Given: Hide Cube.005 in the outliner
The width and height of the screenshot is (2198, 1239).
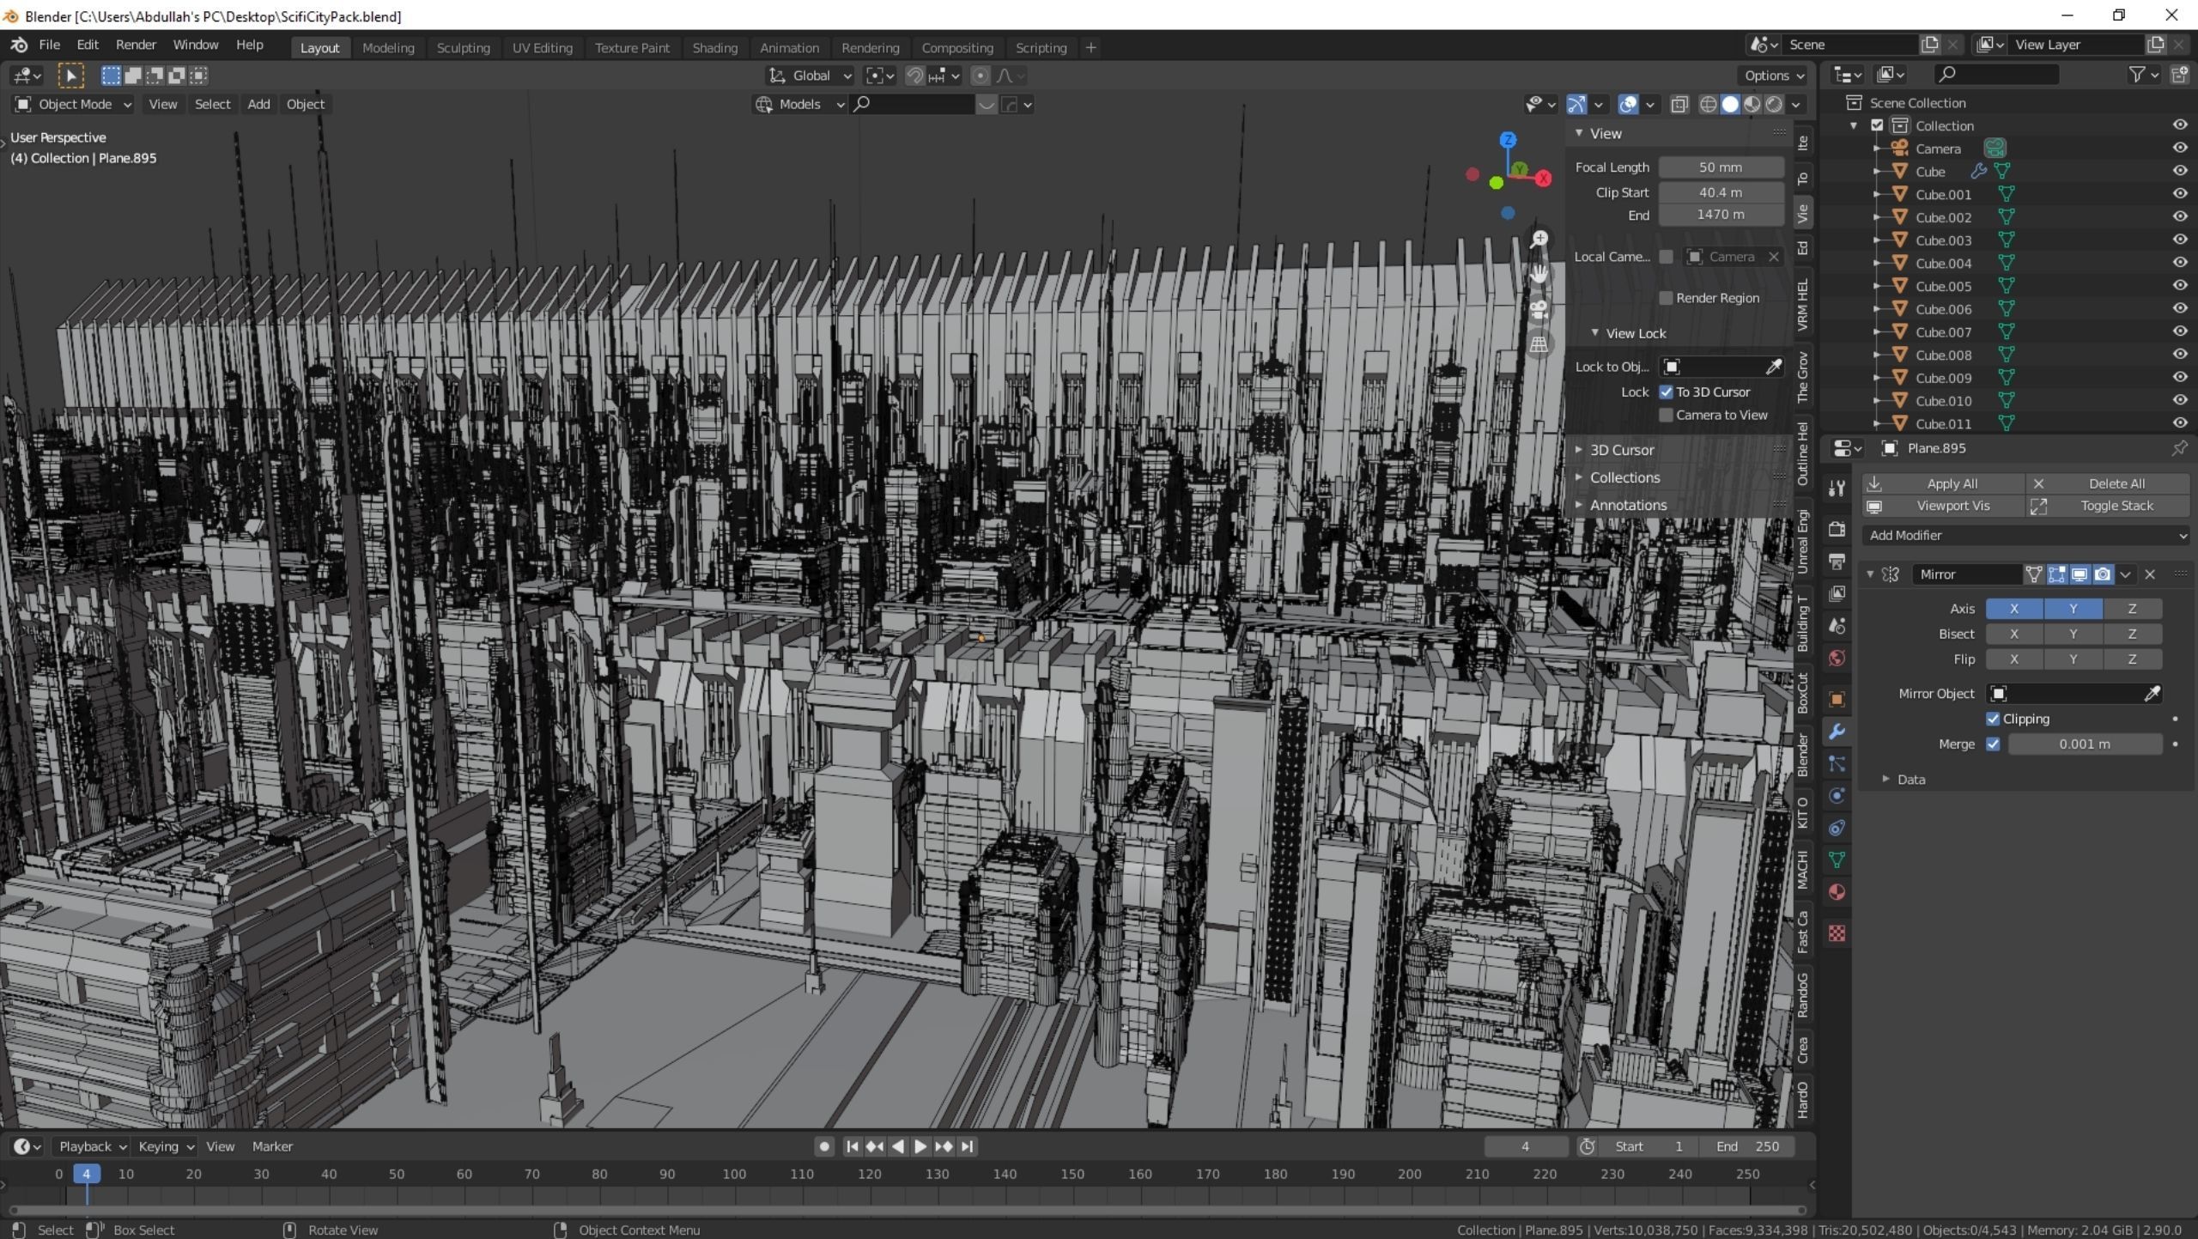Looking at the screenshot, I should pos(2179,286).
